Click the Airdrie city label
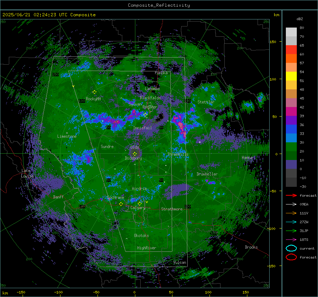Image resolution: width=318 pixels, height=297 pixels. click(139, 189)
